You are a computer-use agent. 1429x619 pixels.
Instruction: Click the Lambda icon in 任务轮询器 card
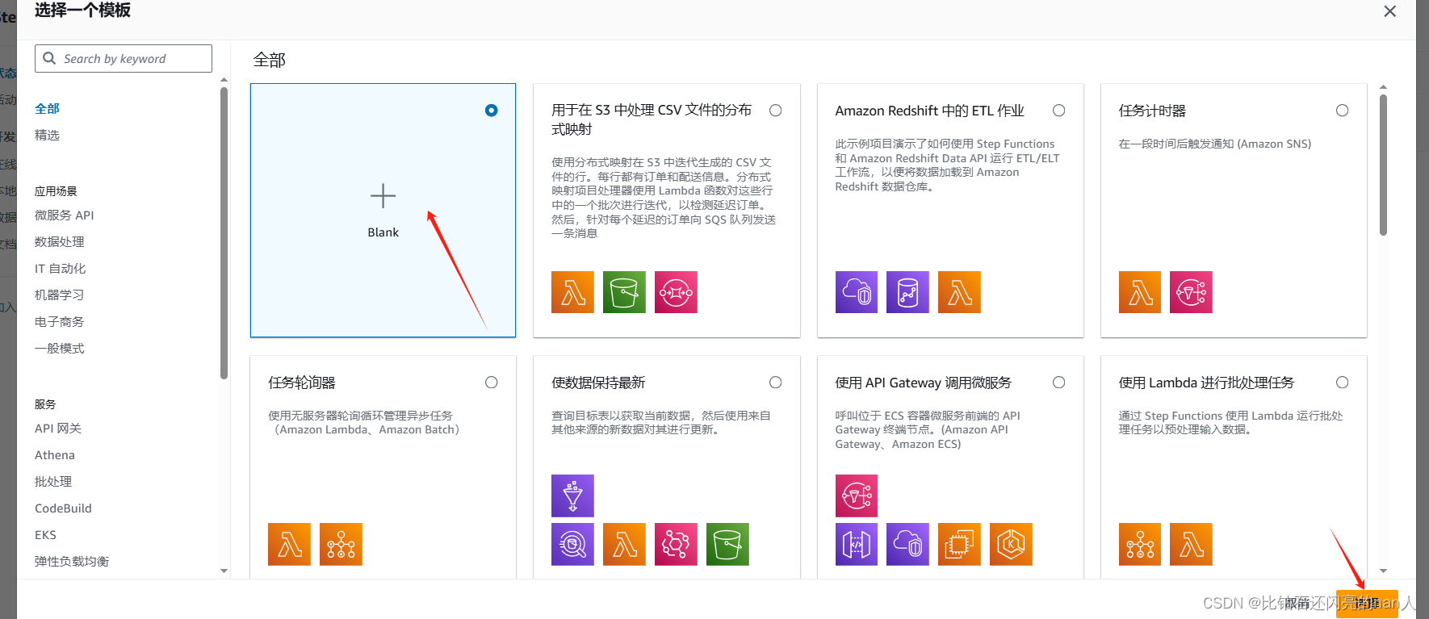(x=289, y=544)
